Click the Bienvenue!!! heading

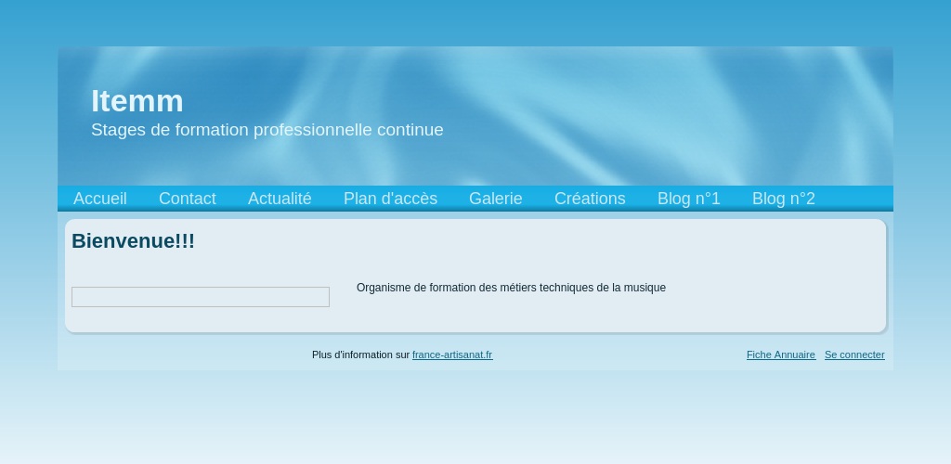134,241
